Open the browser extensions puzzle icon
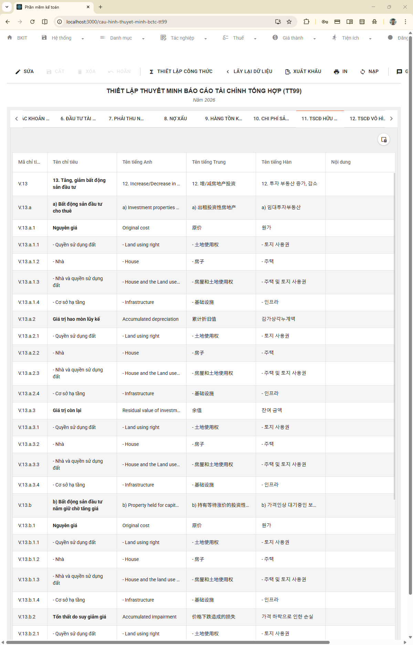The width and height of the screenshot is (413, 645). (x=306, y=22)
